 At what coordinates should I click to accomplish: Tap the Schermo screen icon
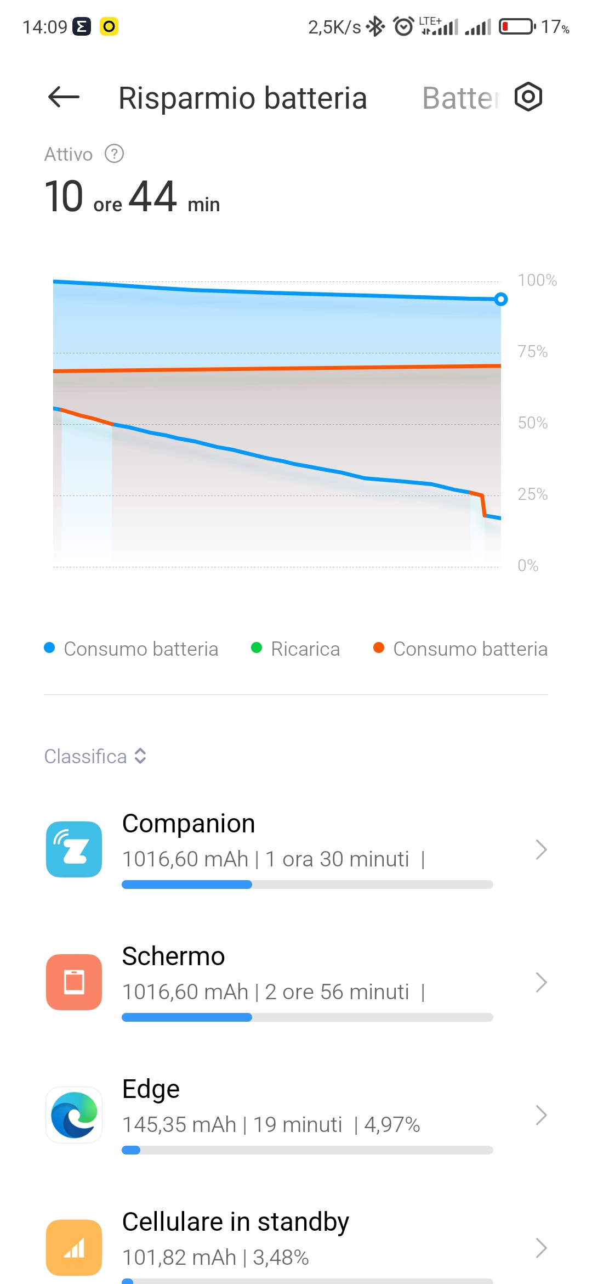click(x=74, y=982)
